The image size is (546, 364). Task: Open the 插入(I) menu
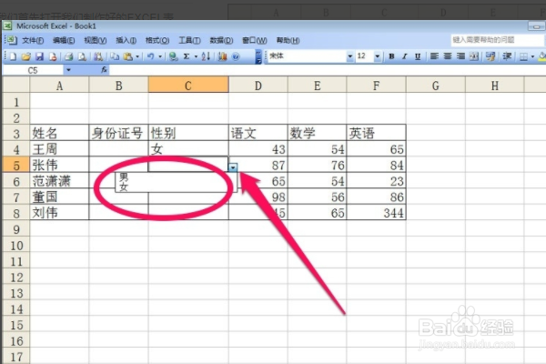click(126, 40)
